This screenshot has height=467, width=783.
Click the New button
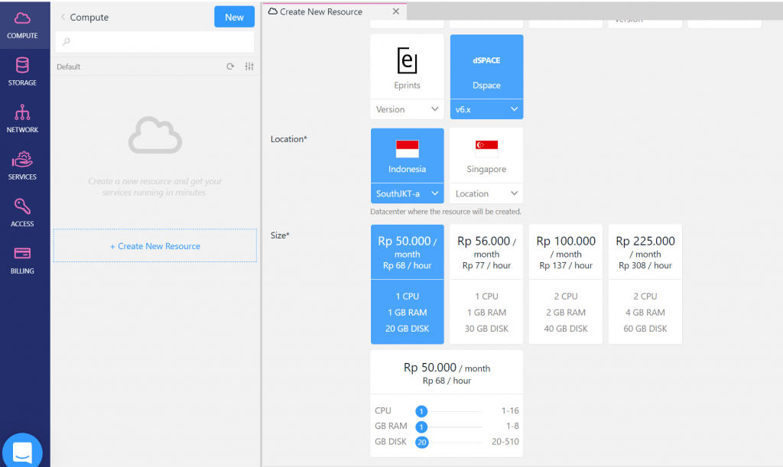pos(234,16)
